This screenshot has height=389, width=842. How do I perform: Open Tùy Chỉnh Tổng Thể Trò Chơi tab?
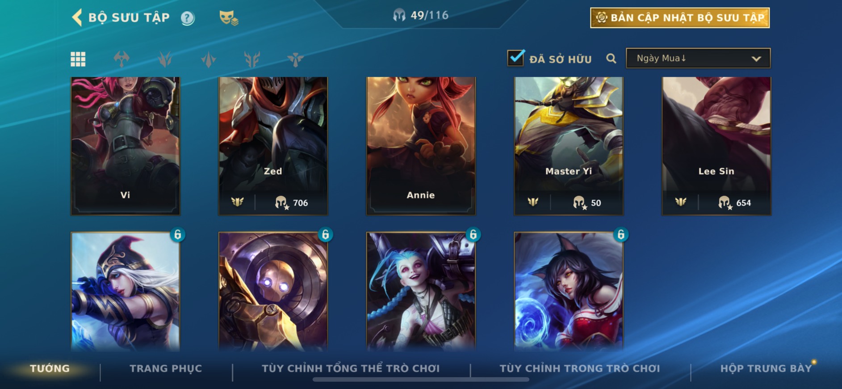coord(351,368)
